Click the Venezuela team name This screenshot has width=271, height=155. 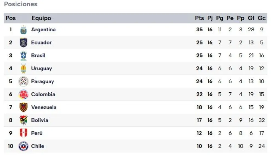(44, 107)
